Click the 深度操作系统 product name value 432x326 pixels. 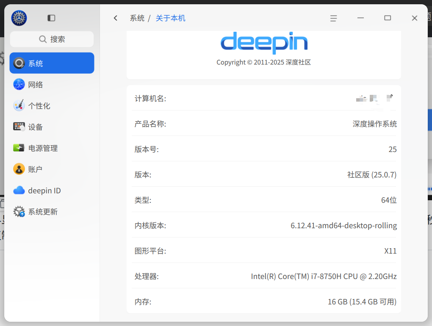pyautogui.click(x=374, y=124)
